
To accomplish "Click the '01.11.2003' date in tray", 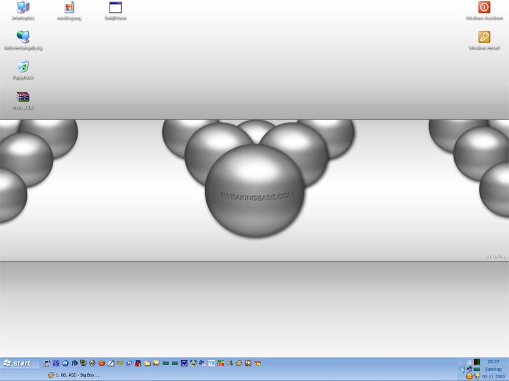I will click(x=494, y=377).
